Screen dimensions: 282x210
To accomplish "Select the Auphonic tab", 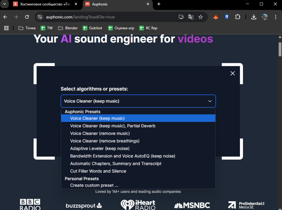I will [x=118, y=4].
